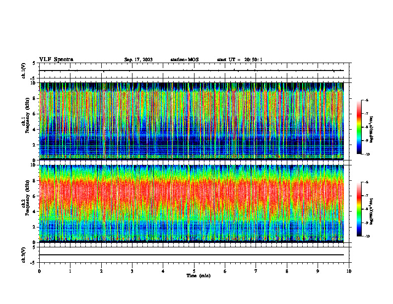Click time axis tick label "2"

coord(101,271)
